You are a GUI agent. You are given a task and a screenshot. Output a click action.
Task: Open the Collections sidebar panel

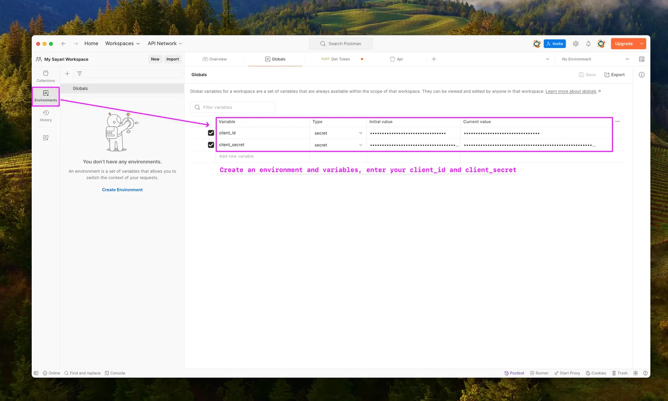tap(46, 76)
